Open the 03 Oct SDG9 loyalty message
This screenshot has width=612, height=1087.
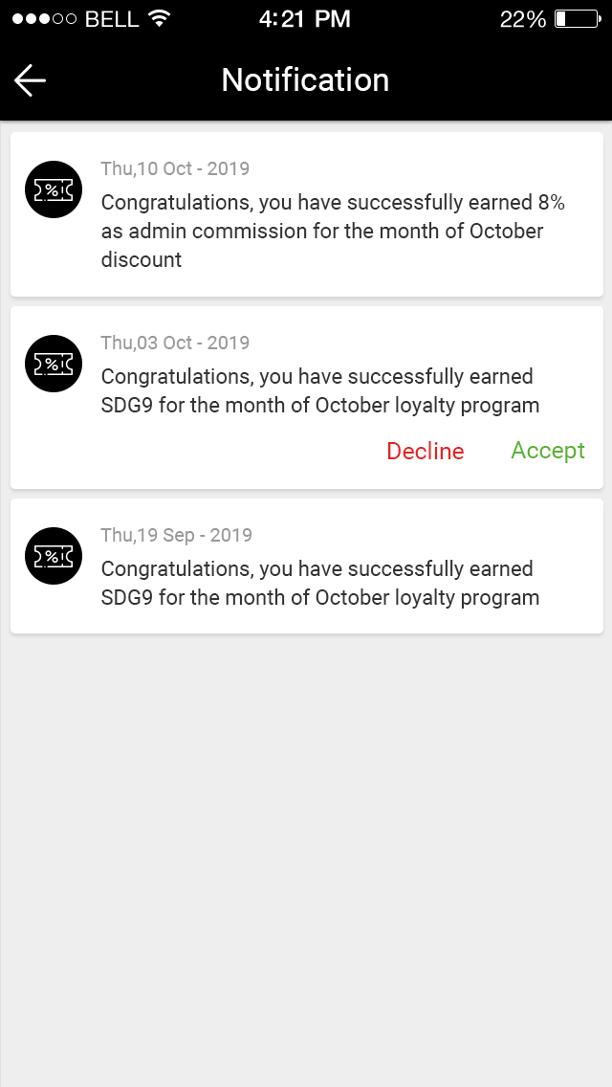(x=320, y=391)
